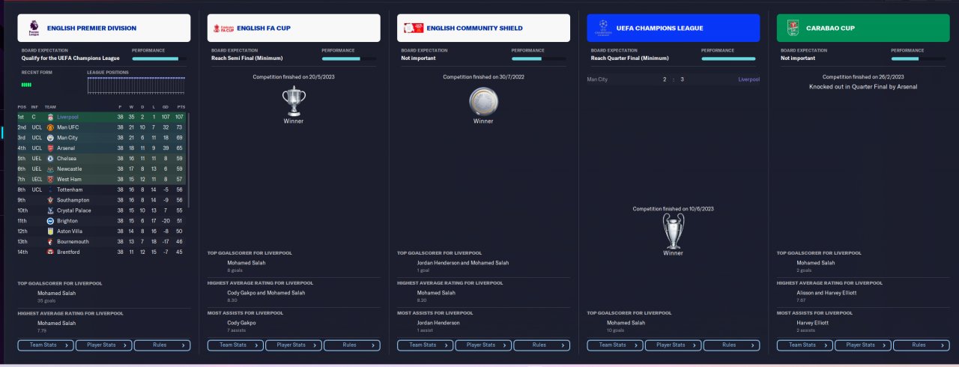
Task: Open the Carabao Cup header
Action: point(863,28)
